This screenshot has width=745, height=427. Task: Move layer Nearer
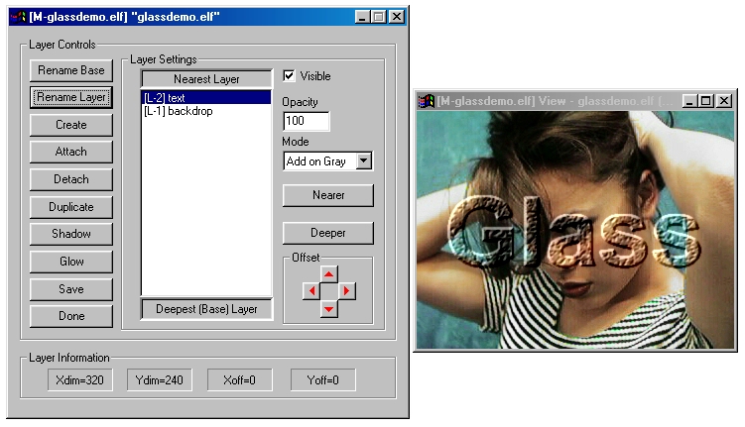(x=327, y=195)
